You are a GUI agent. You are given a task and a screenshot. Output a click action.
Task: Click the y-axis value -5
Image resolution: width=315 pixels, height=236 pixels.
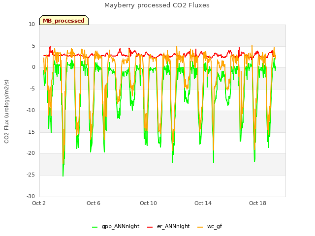(32, 88)
